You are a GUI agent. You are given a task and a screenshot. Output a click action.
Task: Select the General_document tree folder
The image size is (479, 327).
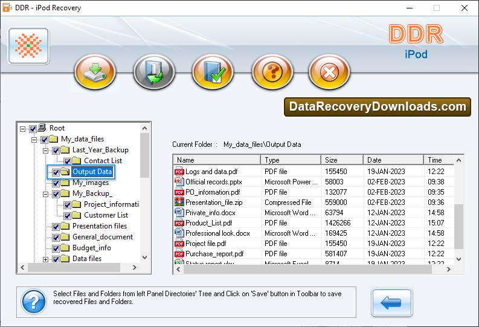(x=103, y=237)
